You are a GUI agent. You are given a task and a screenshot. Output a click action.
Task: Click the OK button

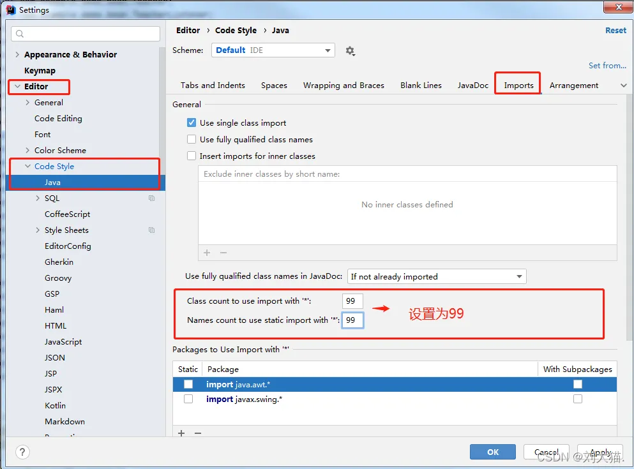tap(492, 452)
